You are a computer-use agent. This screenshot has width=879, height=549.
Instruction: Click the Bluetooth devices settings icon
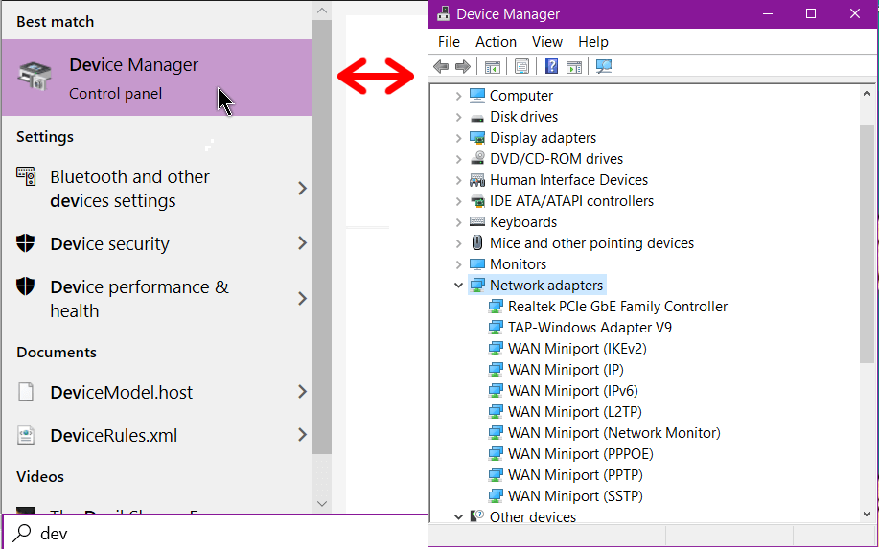(x=26, y=176)
